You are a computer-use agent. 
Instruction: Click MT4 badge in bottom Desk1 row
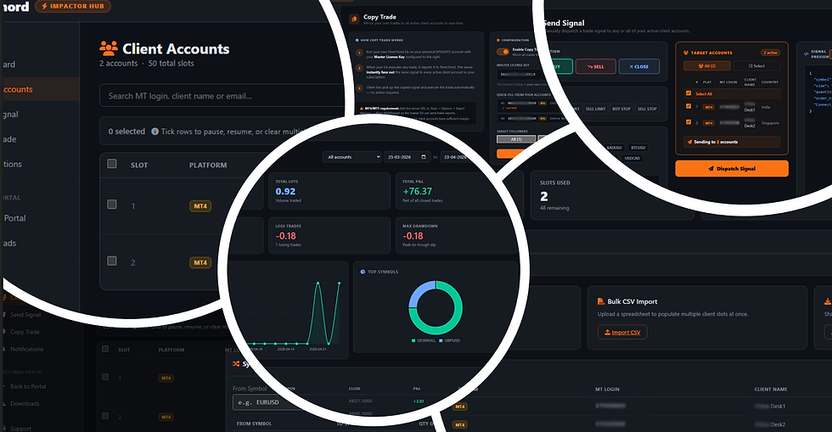pos(459,407)
